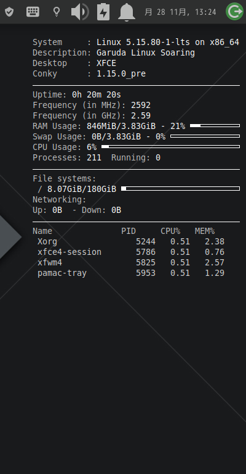Click PID value 5825

click(x=146, y=262)
